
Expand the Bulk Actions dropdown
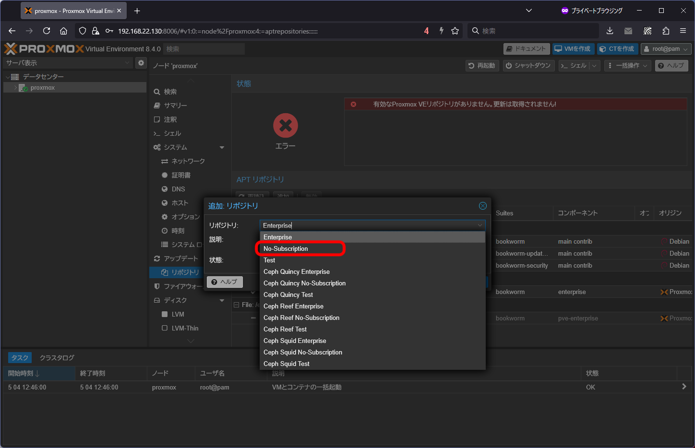pos(627,66)
